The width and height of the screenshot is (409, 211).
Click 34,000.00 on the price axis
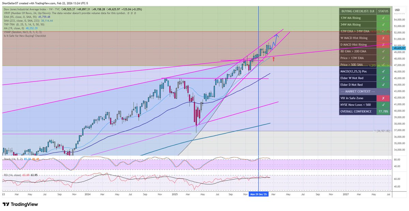pos(400,150)
